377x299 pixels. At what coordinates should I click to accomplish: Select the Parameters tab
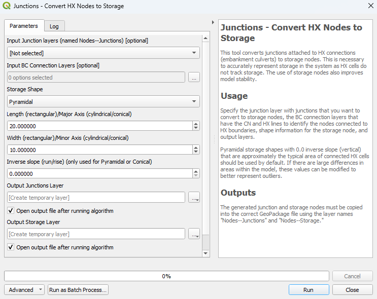(24, 26)
